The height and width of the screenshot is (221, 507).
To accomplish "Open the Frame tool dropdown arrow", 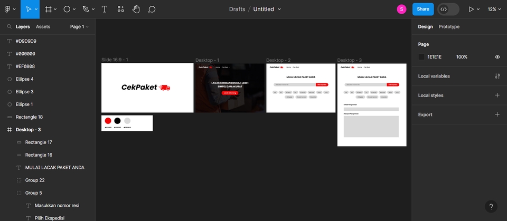I will click(55, 9).
